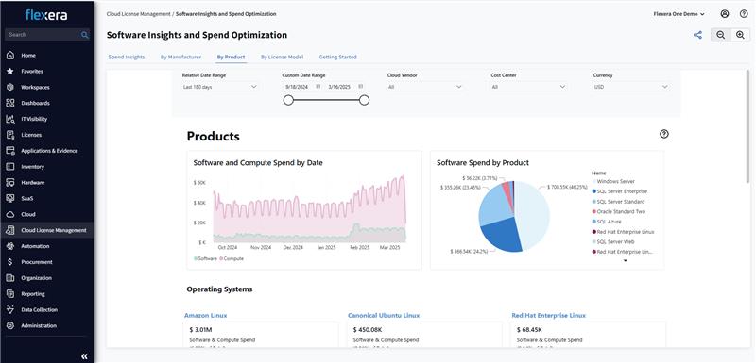Image resolution: width=756 pixels, height=363 pixels.
Task: Click the share icon near page title
Action: coord(697,35)
